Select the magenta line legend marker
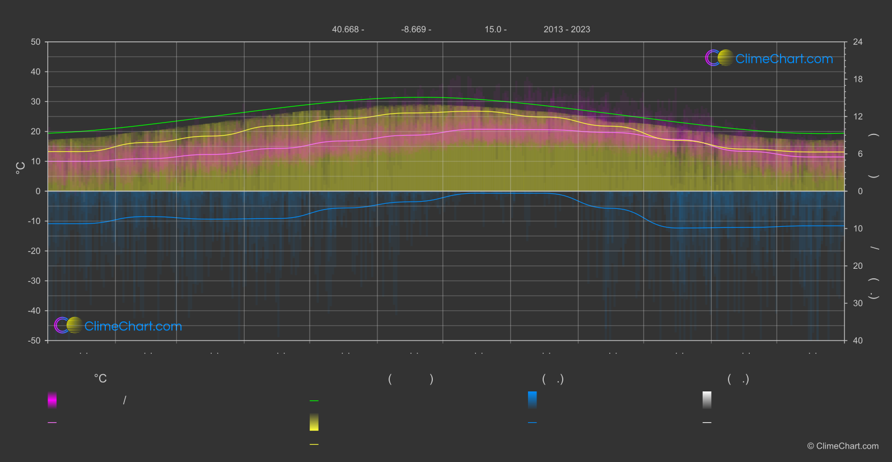Viewport: 892px width, 462px height. 52,423
